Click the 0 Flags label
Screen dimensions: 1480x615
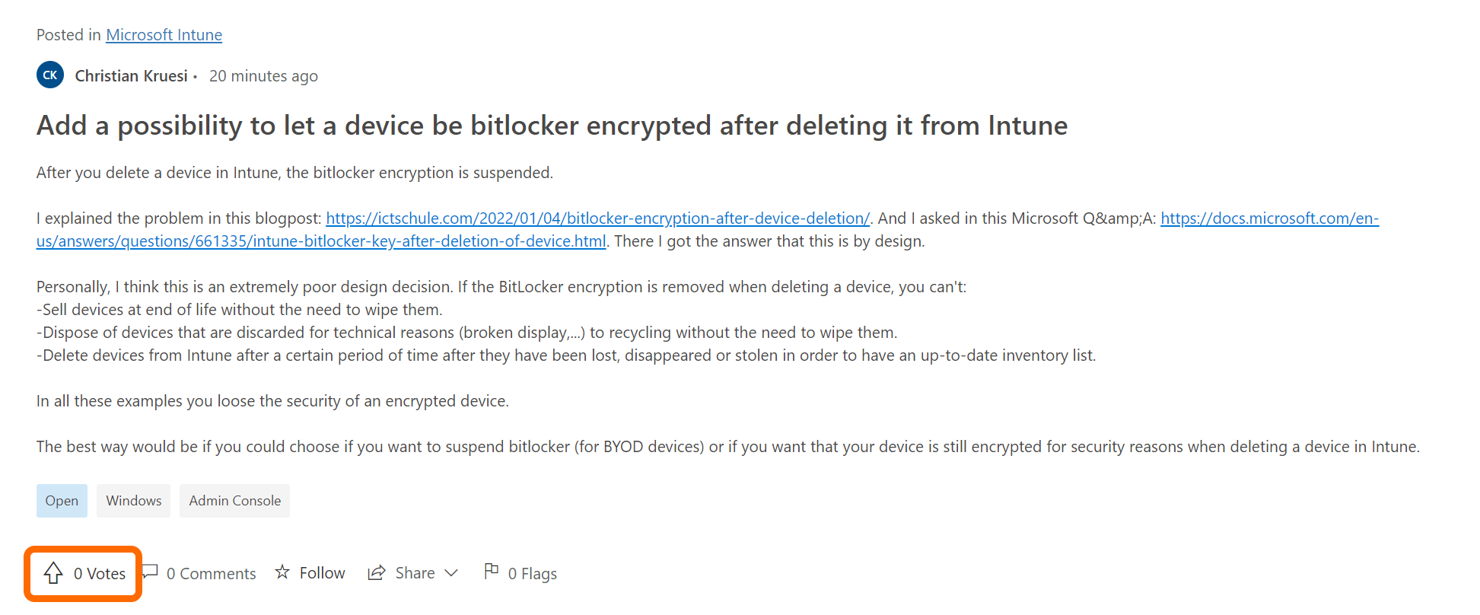[x=532, y=574]
